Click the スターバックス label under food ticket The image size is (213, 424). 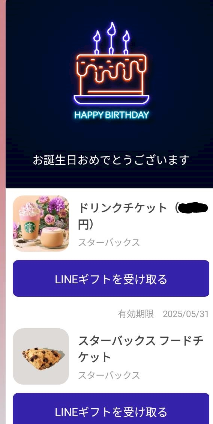109,375
